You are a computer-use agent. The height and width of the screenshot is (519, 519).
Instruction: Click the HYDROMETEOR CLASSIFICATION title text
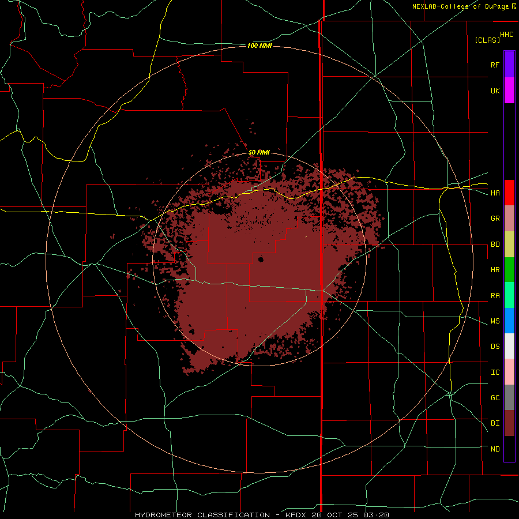point(202,515)
